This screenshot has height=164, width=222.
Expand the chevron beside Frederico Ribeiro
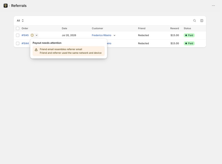(x=114, y=35)
